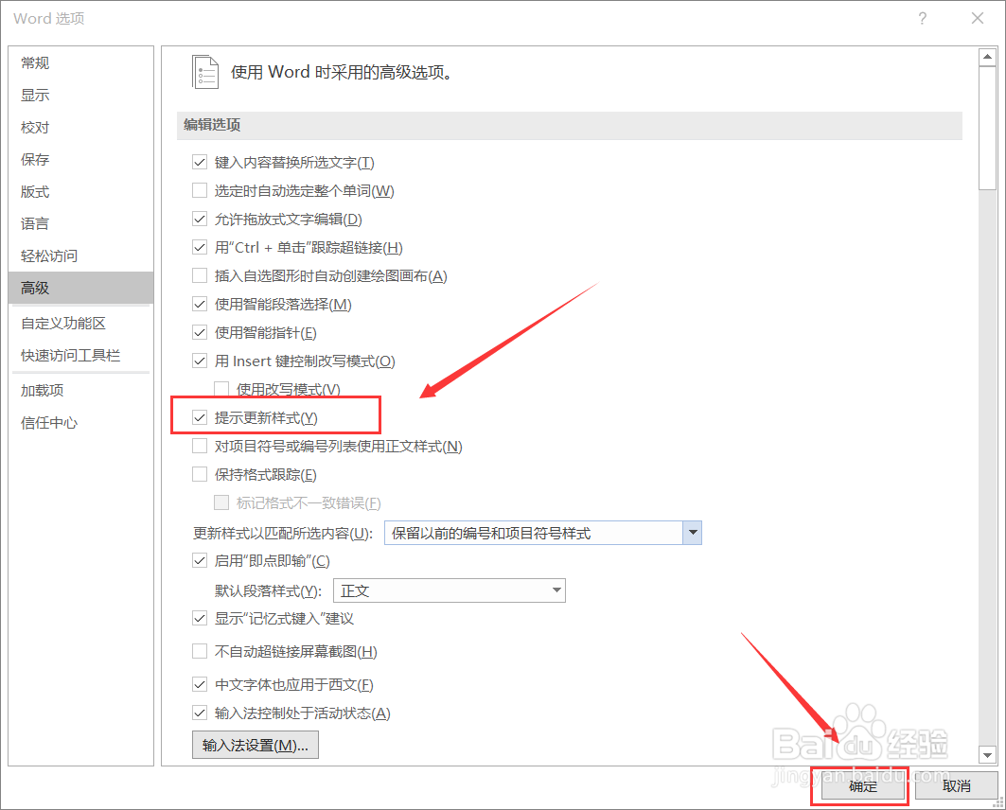Open the 语言 category
This screenshot has height=810, width=1006.
pos(80,223)
